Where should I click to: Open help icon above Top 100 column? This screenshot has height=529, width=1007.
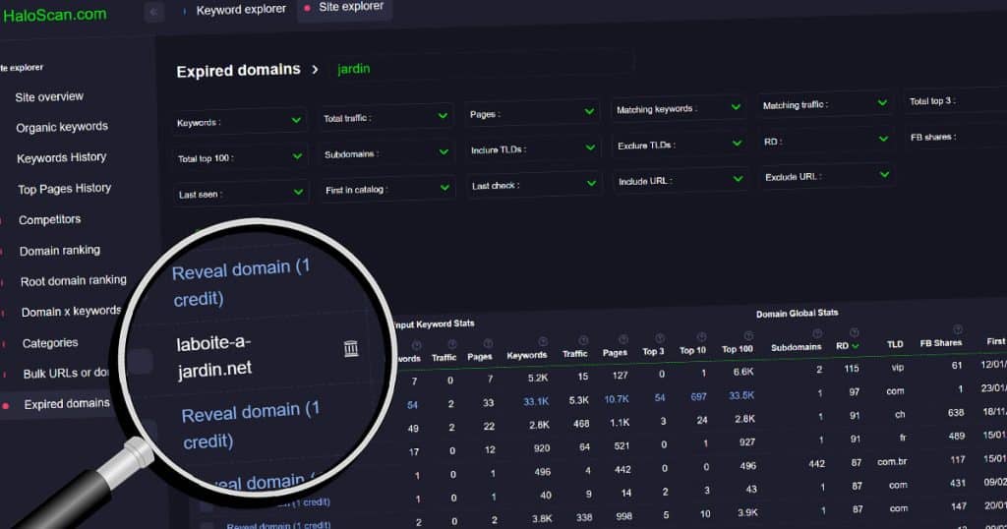pos(748,335)
